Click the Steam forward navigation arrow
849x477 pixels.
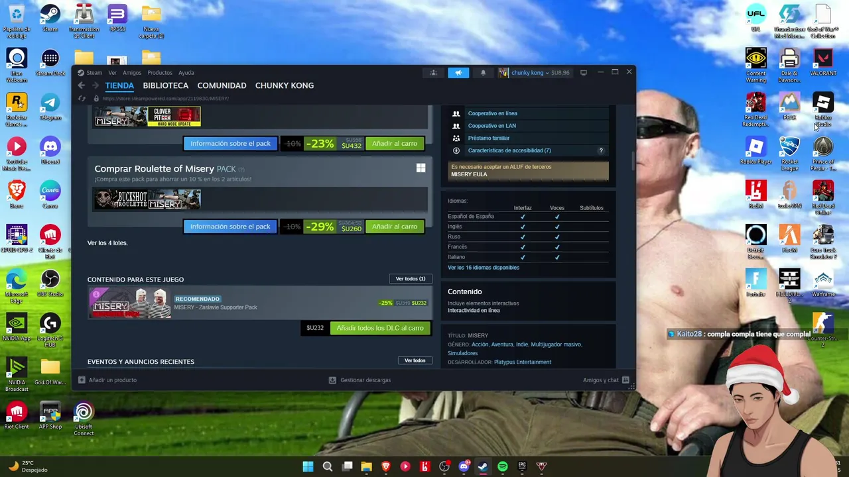click(x=95, y=85)
